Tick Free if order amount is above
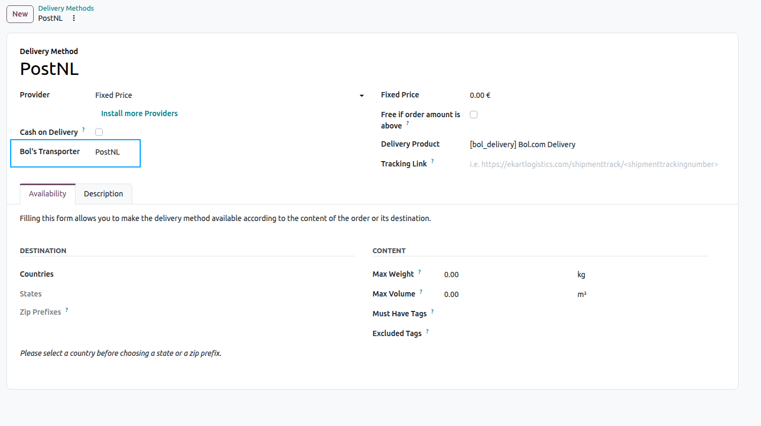761x426 pixels. [x=474, y=115]
